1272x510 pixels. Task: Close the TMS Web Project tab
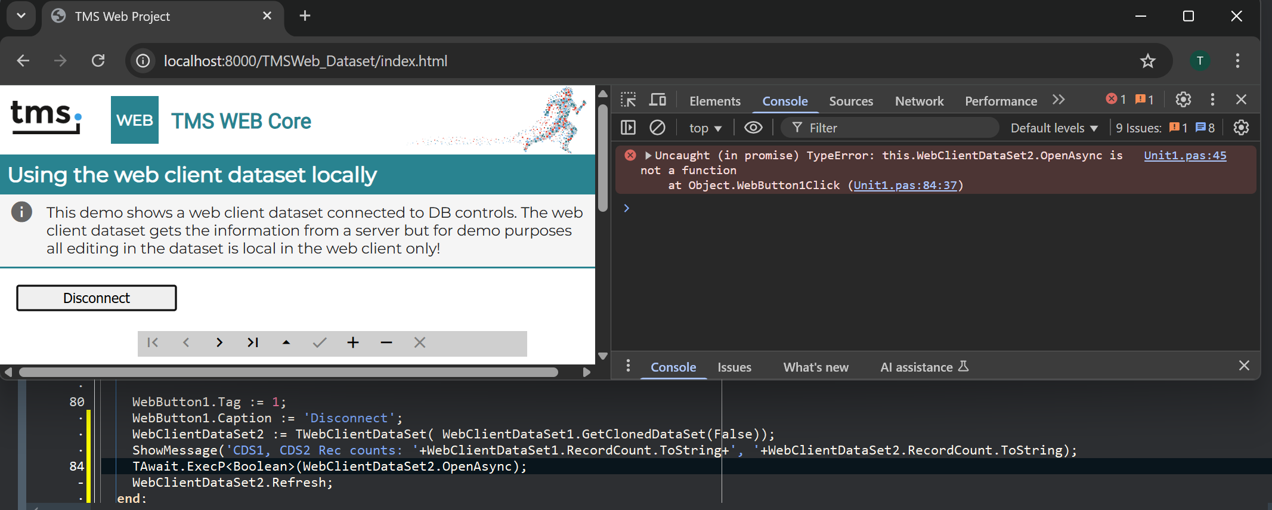click(267, 16)
